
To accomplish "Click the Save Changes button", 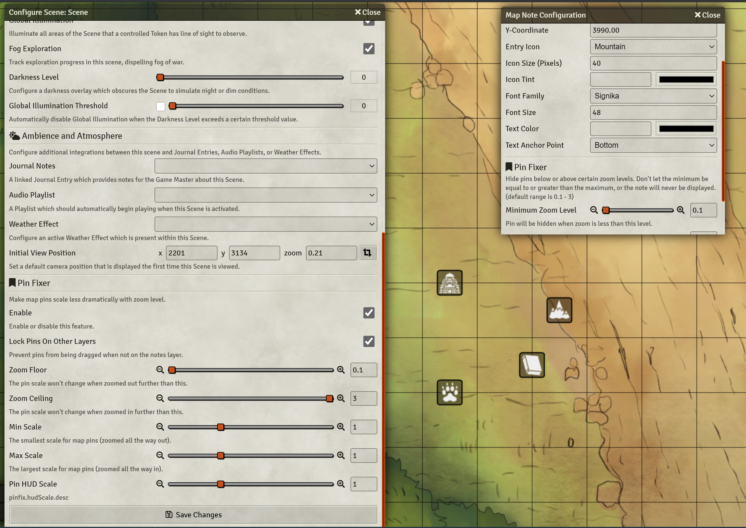I will [193, 515].
